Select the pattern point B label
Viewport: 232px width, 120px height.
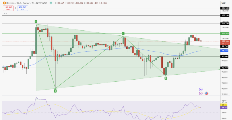click(x=55, y=91)
